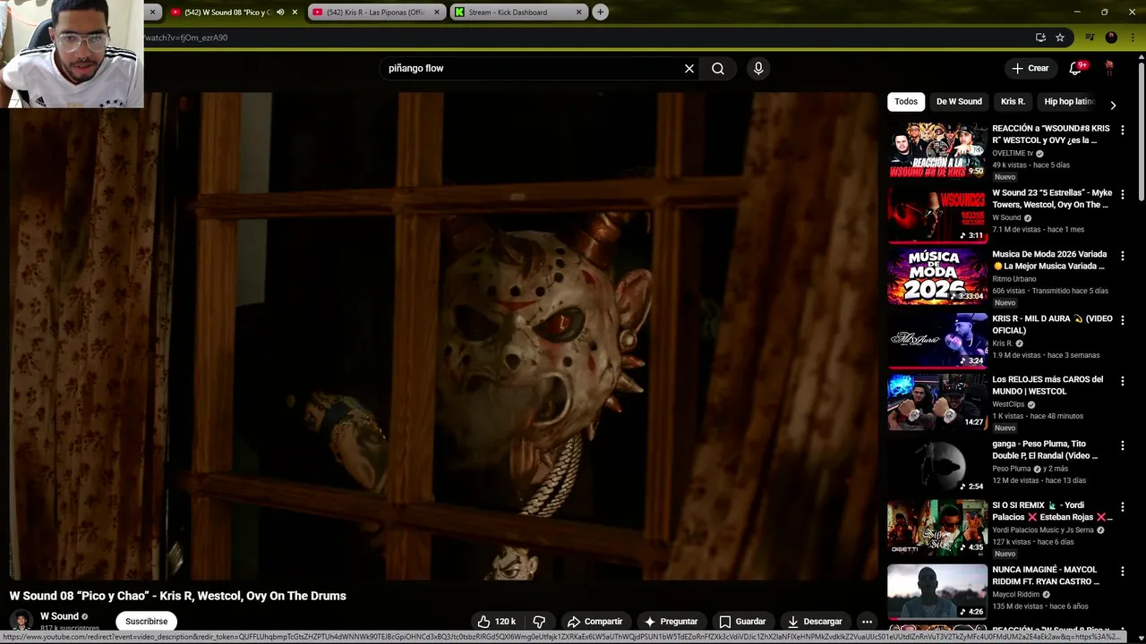Screen dimensions: 1146x644
Task: Open options for W Sound 23 5 Estrellas
Action: tap(1123, 194)
